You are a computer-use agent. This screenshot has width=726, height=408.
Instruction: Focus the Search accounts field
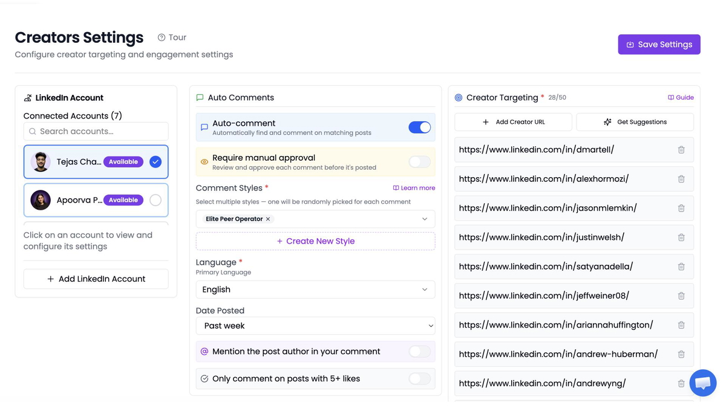(x=96, y=131)
